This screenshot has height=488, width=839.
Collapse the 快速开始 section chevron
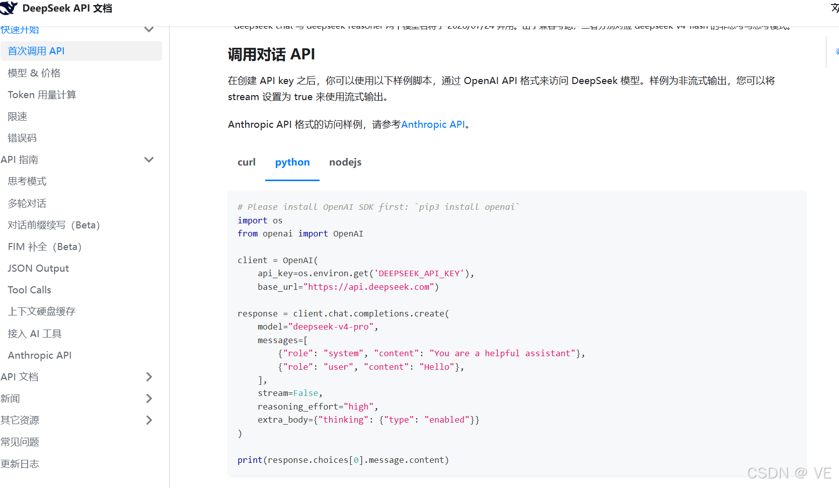(x=149, y=29)
